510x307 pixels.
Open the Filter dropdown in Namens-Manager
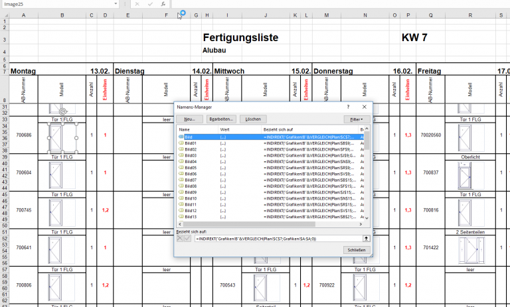[x=357, y=119]
